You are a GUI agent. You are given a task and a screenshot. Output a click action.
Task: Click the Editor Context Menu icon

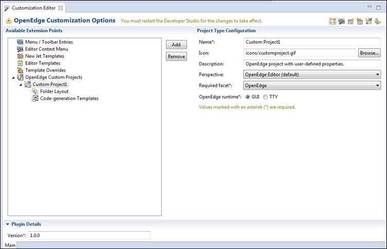(20, 49)
